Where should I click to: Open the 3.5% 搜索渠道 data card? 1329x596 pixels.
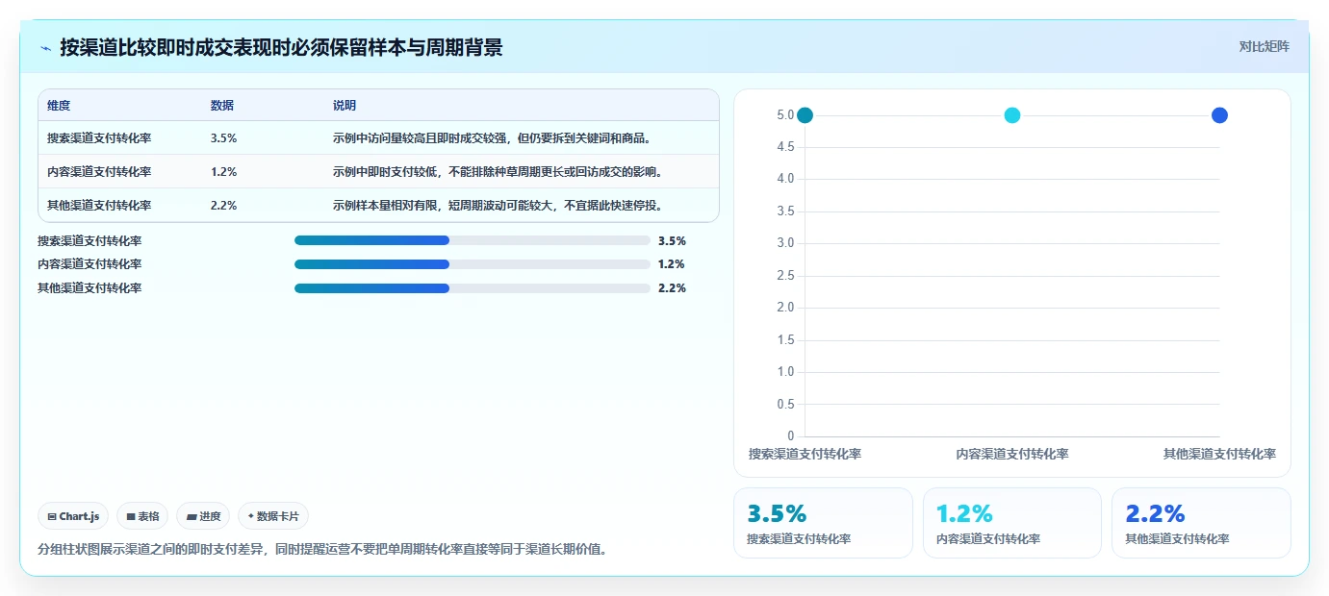[823, 523]
